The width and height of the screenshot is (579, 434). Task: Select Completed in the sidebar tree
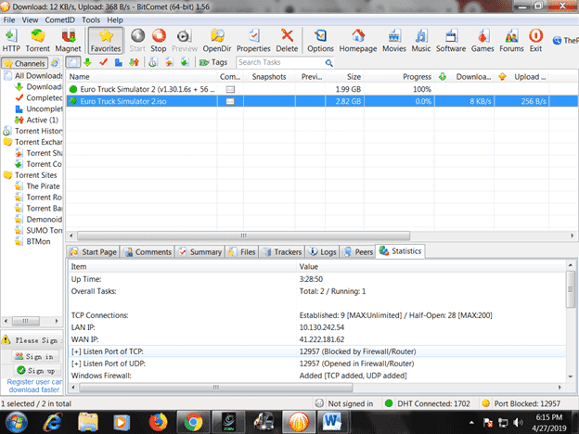point(38,97)
